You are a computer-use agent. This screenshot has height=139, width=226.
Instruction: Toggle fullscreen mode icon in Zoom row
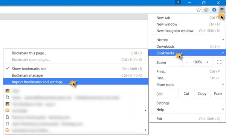[x=219, y=62]
